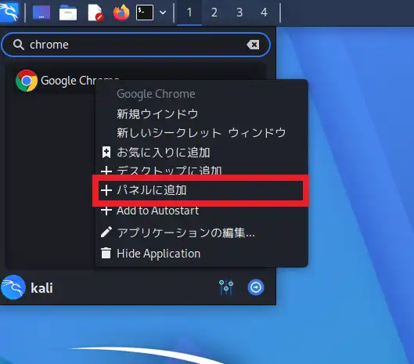Open the terminal emulator from the panel

tap(145, 13)
